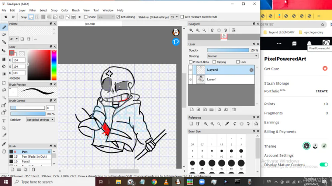Adjust the layer Opacity slider
This screenshot has width=332, height=186.
point(228,50)
